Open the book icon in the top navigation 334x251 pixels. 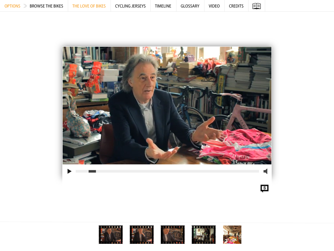pyautogui.click(x=256, y=6)
